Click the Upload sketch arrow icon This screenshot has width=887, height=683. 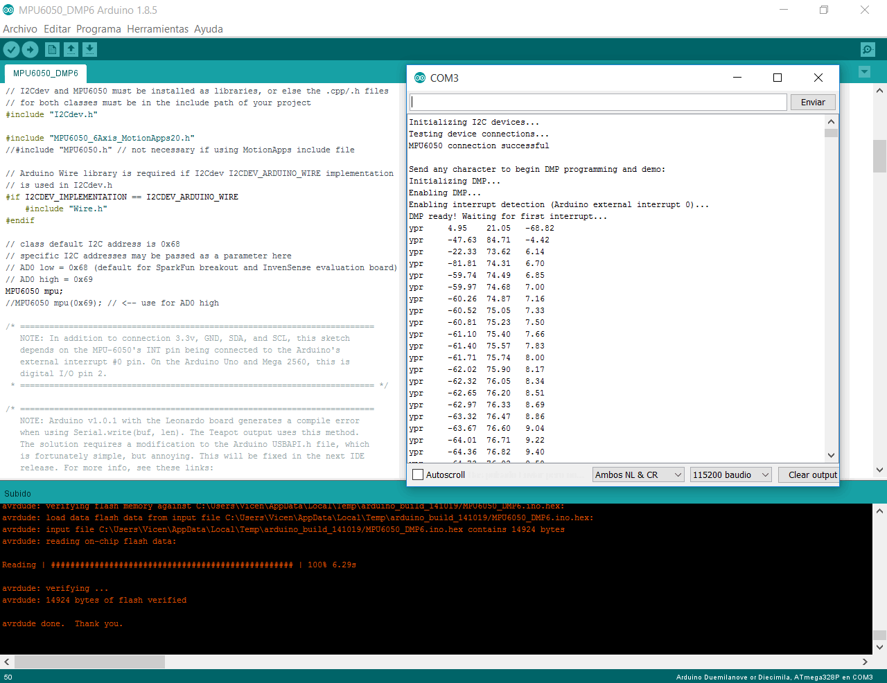(30, 49)
